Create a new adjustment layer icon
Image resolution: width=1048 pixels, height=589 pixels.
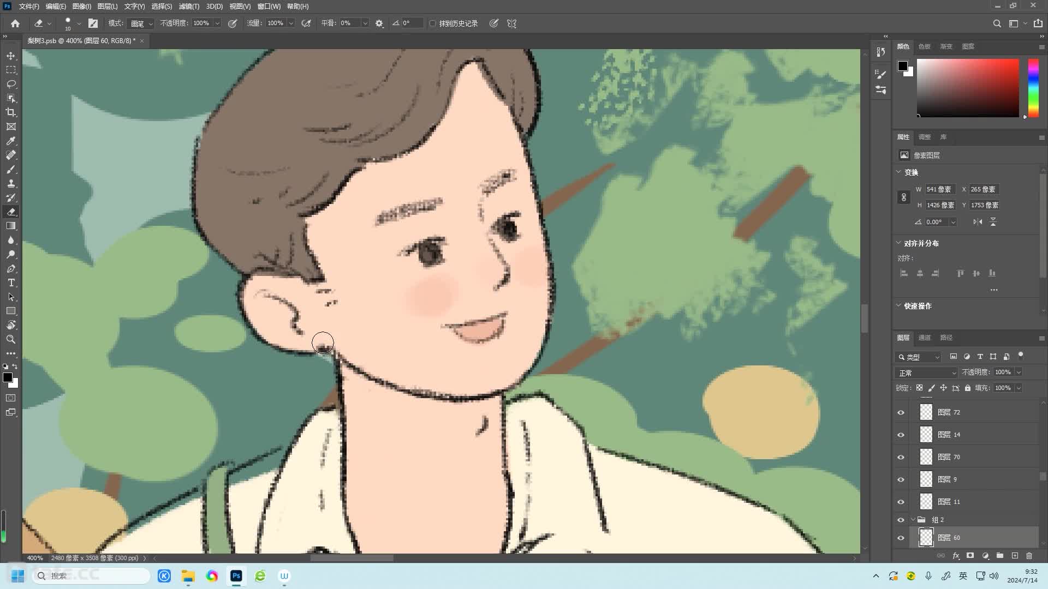pyautogui.click(x=985, y=556)
